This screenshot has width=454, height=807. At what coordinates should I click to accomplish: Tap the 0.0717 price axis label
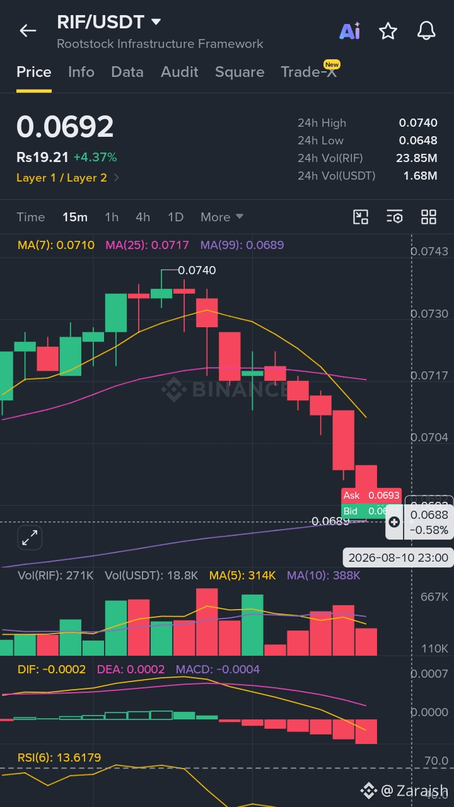click(429, 375)
